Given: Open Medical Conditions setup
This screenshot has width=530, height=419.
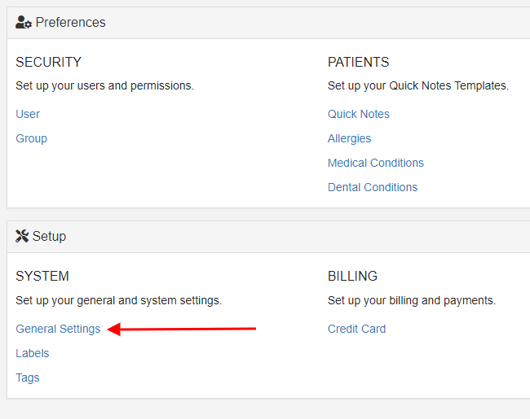Looking at the screenshot, I should (376, 163).
